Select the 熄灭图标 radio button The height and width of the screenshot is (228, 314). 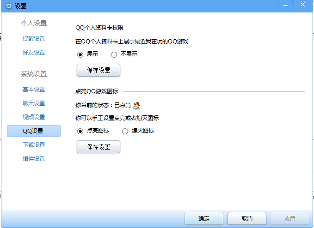125,131
